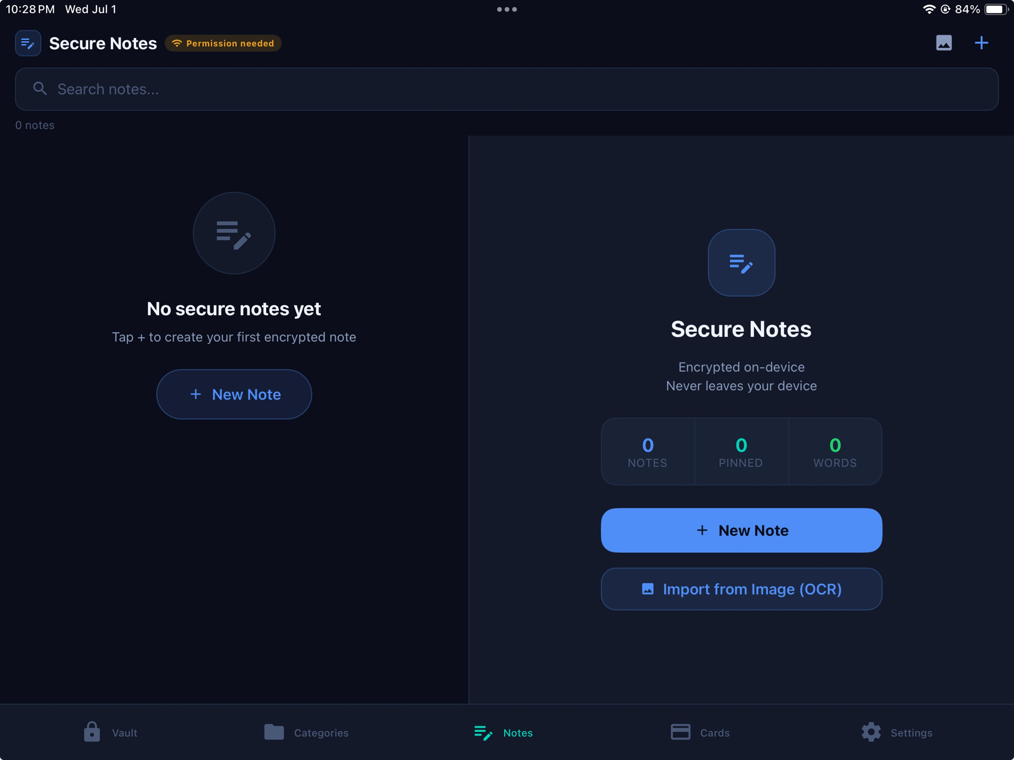The width and height of the screenshot is (1014, 760).
Task: Click the 'No secure notes yet' heading
Action: tap(234, 309)
